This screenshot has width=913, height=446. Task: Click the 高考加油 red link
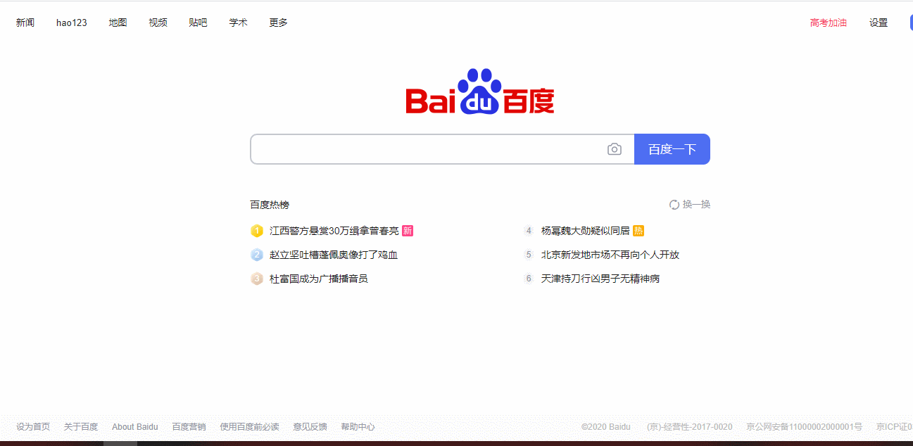click(x=829, y=23)
